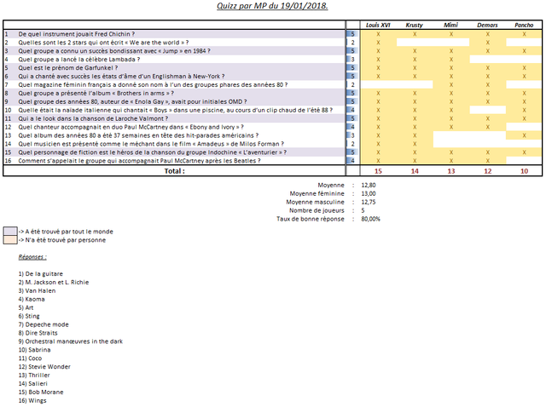Select the 'Krusty' column header
This screenshot has height=407, width=546.
pyautogui.click(x=414, y=25)
